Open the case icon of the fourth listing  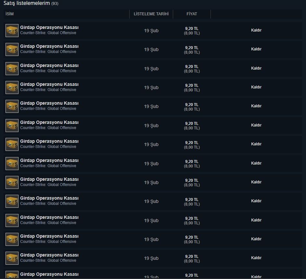pos(12,87)
